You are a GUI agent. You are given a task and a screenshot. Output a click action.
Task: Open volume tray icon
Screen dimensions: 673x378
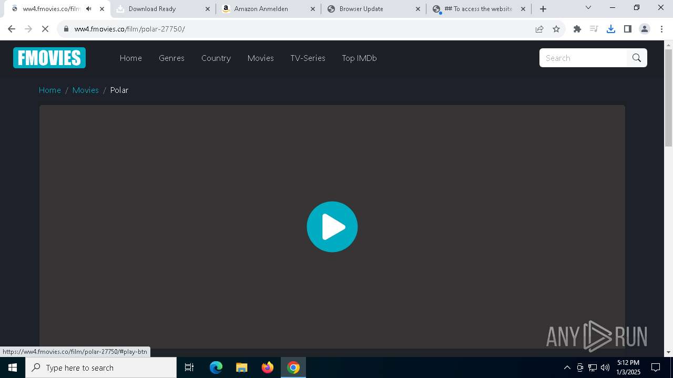pos(605,367)
